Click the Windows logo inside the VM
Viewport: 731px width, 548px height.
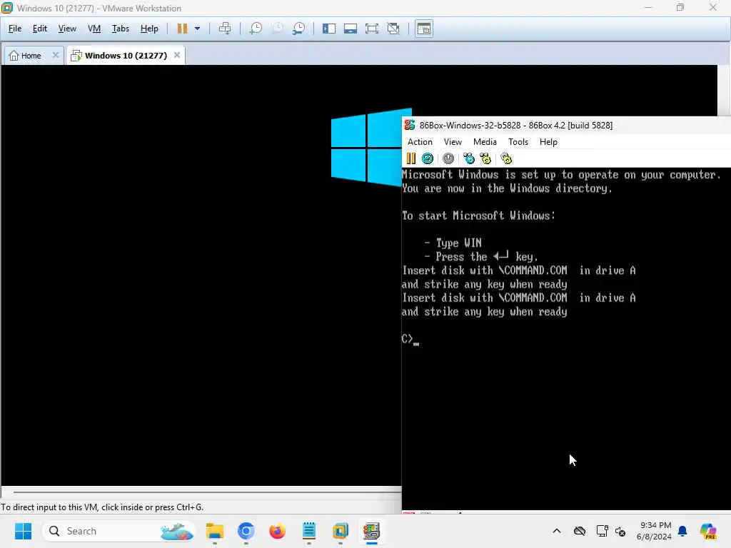[x=366, y=147]
